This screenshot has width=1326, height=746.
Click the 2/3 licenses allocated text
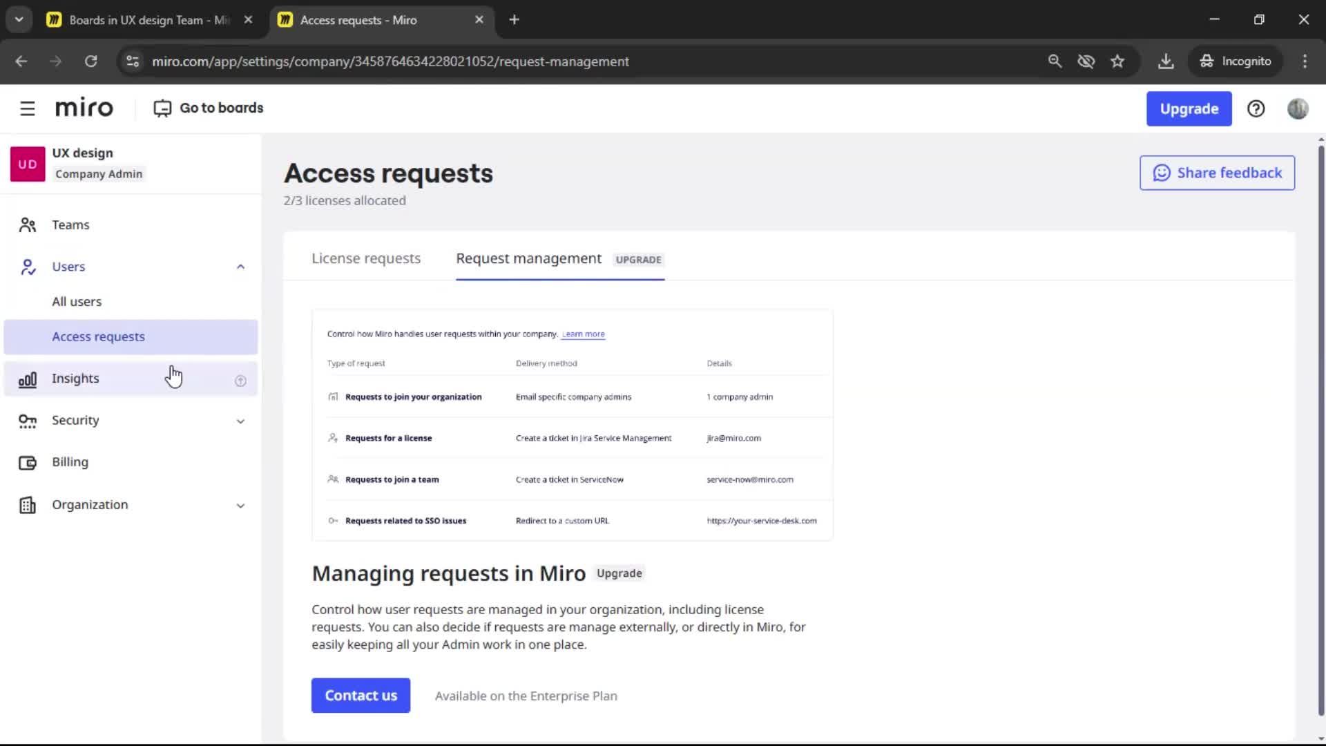[x=345, y=200]
